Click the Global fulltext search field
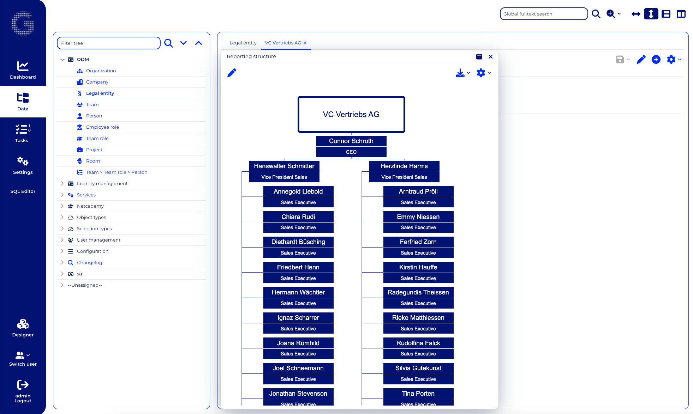Screen dimensions: 693x414 (x=543, y=14)
